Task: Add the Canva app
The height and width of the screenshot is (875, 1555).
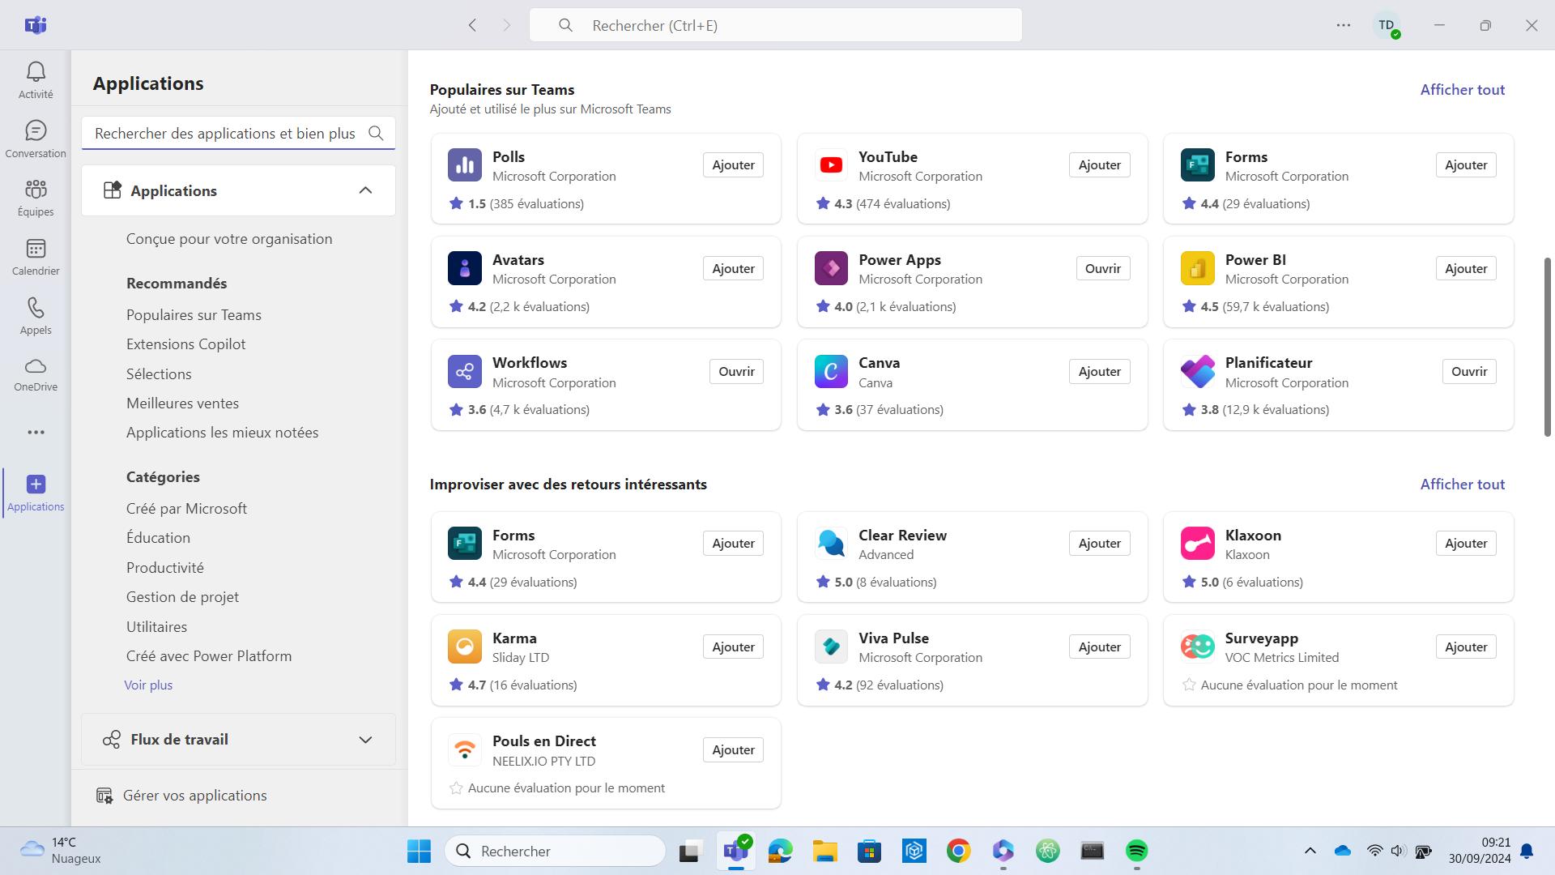Action: tap(1099, 371)
